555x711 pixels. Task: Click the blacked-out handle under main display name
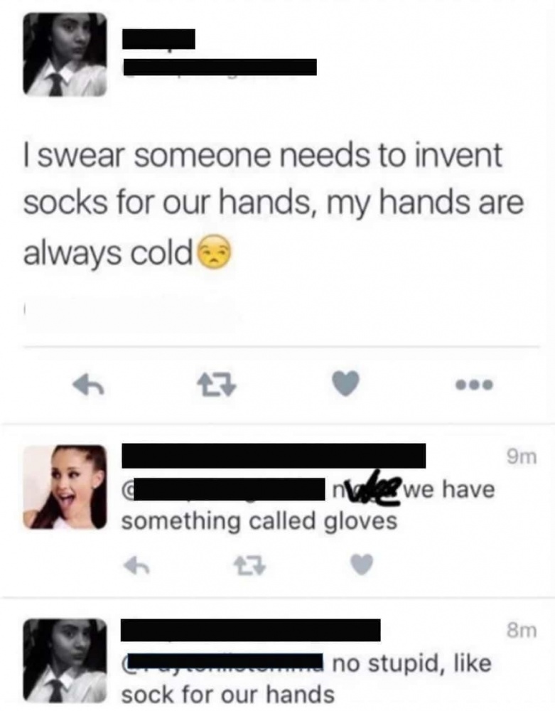[x=220, y=67]
